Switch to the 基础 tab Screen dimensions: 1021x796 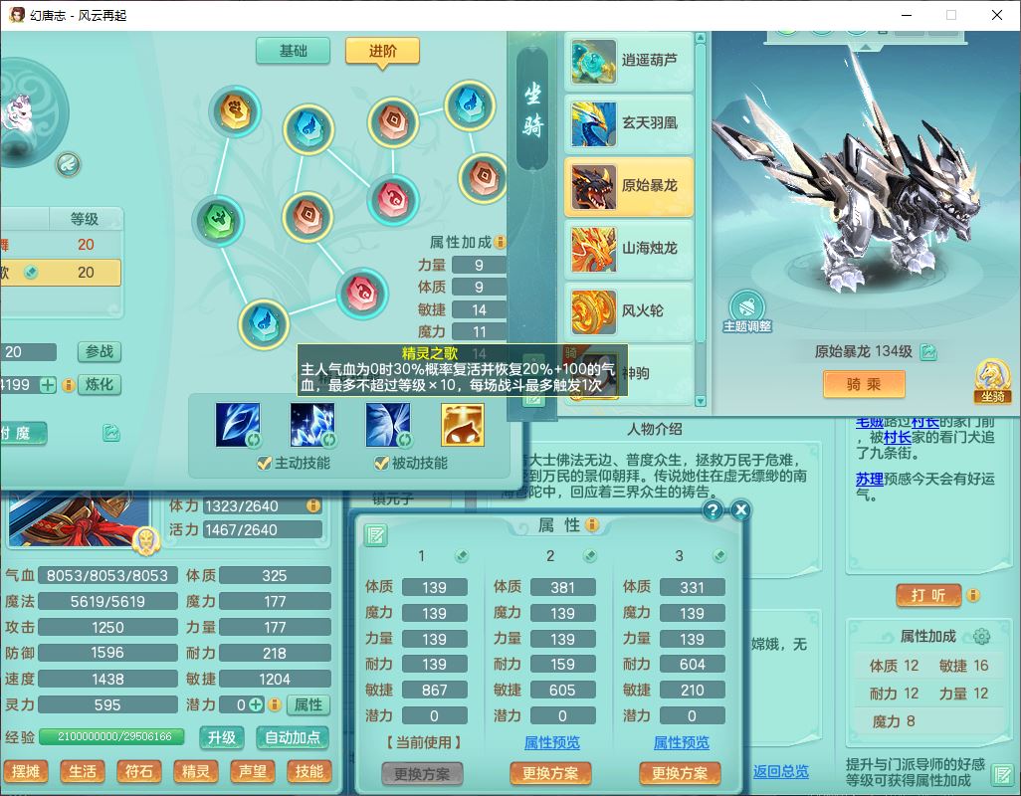tap(293, 51)
